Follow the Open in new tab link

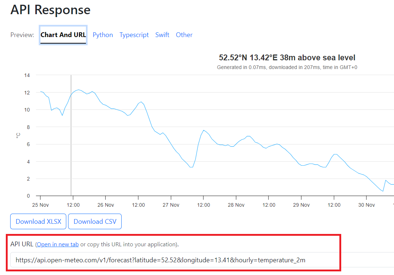pos(58,244)
